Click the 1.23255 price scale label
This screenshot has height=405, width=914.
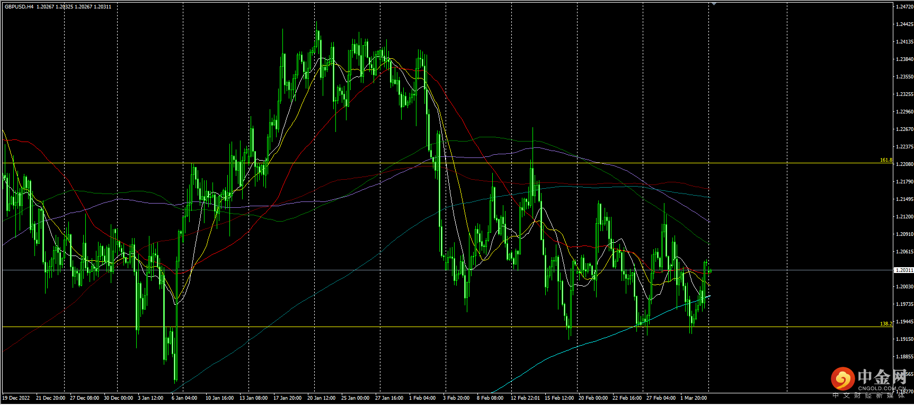[x=904, y=94]
